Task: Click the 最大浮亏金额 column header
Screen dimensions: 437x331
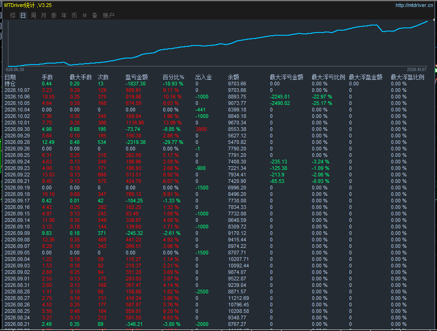Action: click(x=287, y=77)
